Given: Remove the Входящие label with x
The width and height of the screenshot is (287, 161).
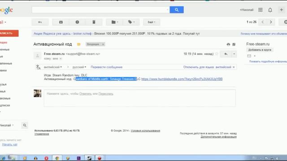Looking at the screenshot, I should pos(103,44).
